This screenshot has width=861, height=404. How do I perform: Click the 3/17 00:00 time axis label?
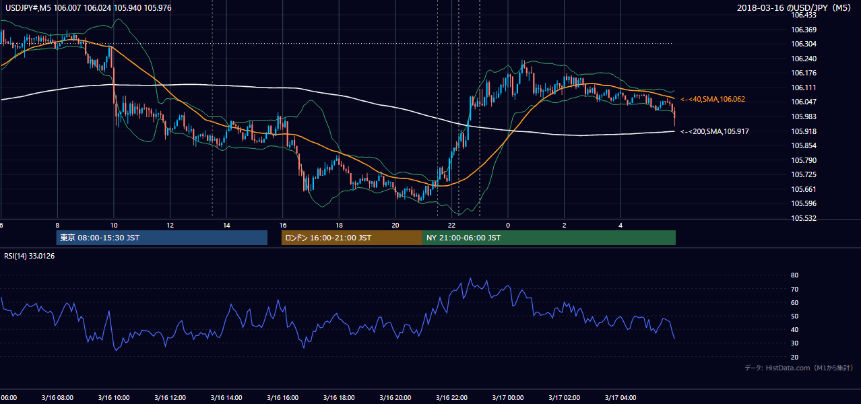pyautogui.click(x=509, y=398)
